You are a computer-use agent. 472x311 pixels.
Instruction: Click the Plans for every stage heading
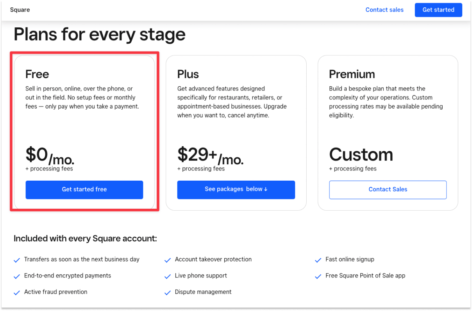coord(99,34)
